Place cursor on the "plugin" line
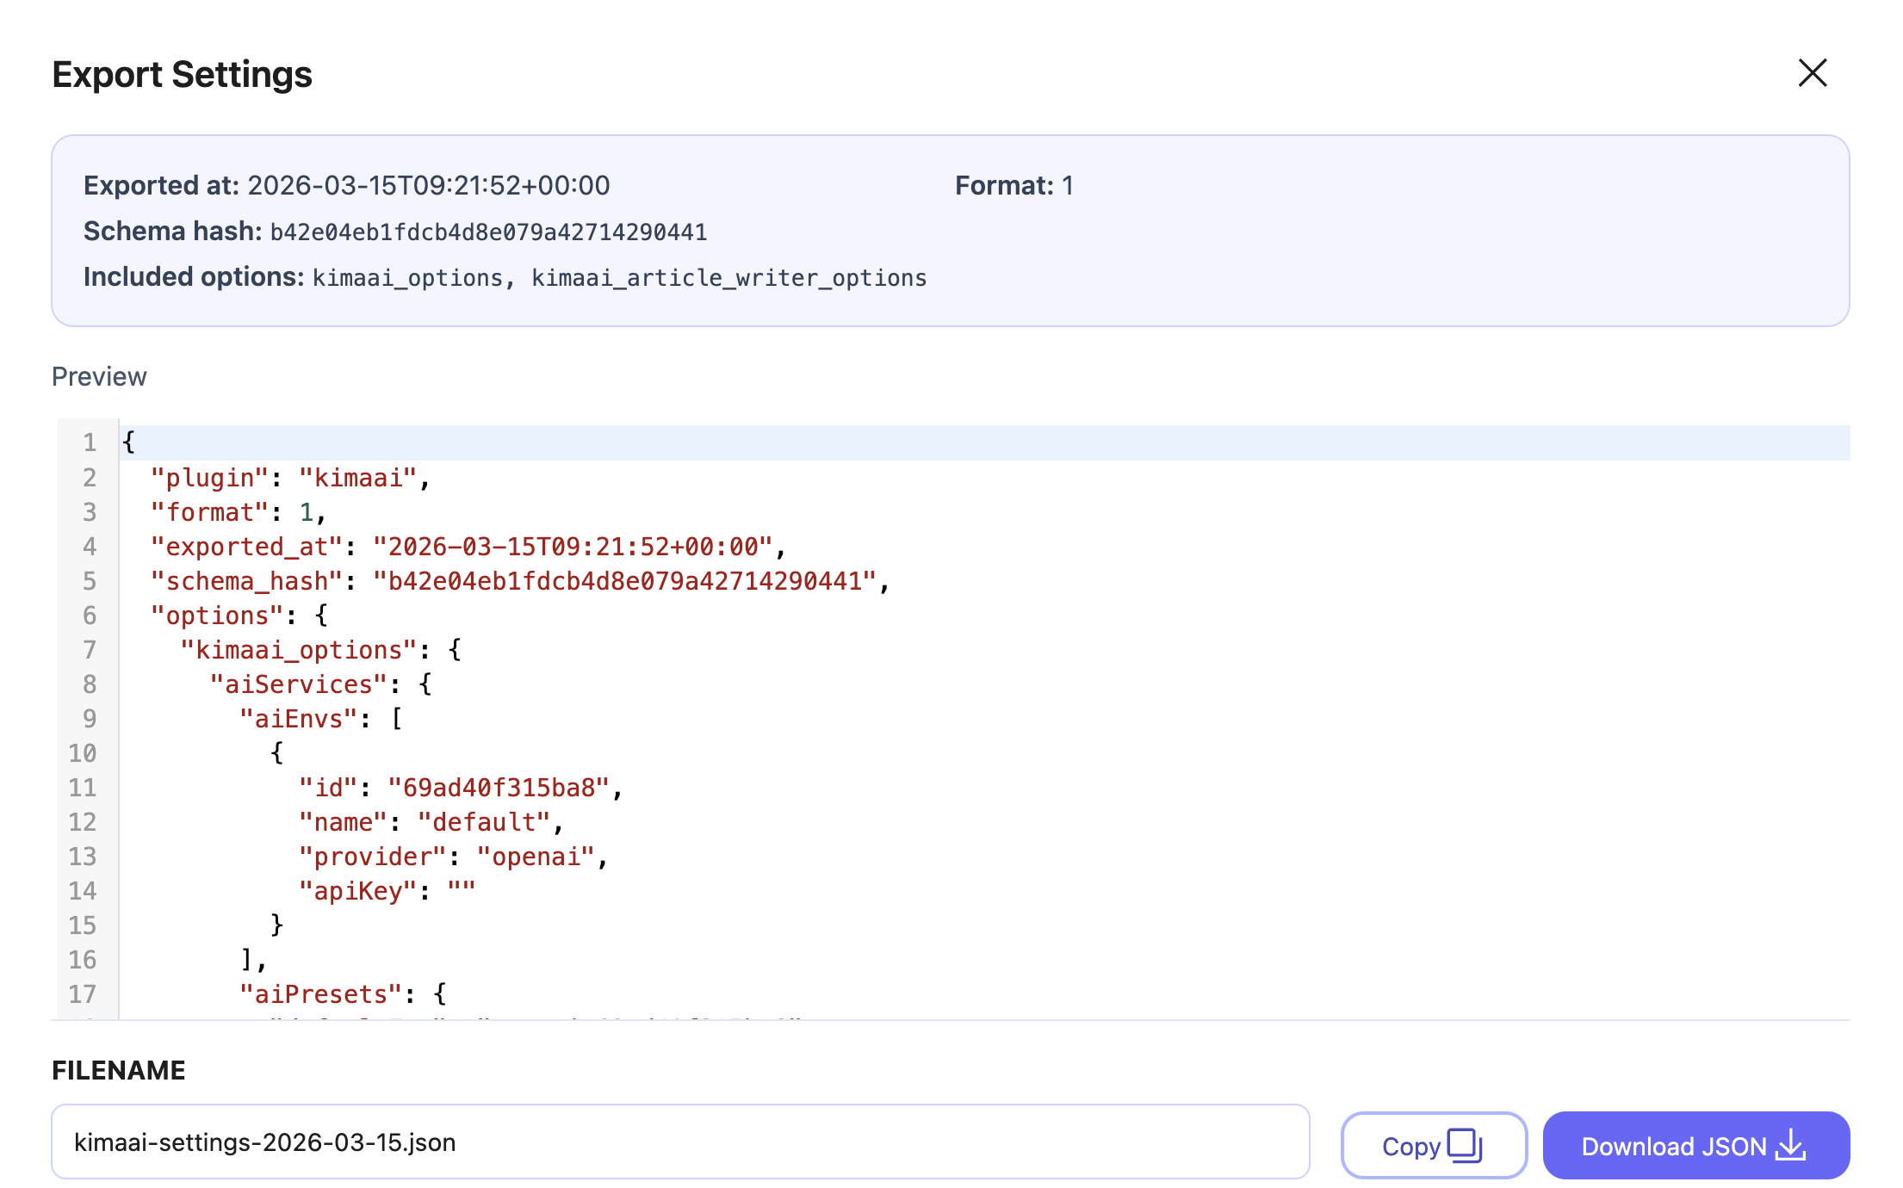 290,478
